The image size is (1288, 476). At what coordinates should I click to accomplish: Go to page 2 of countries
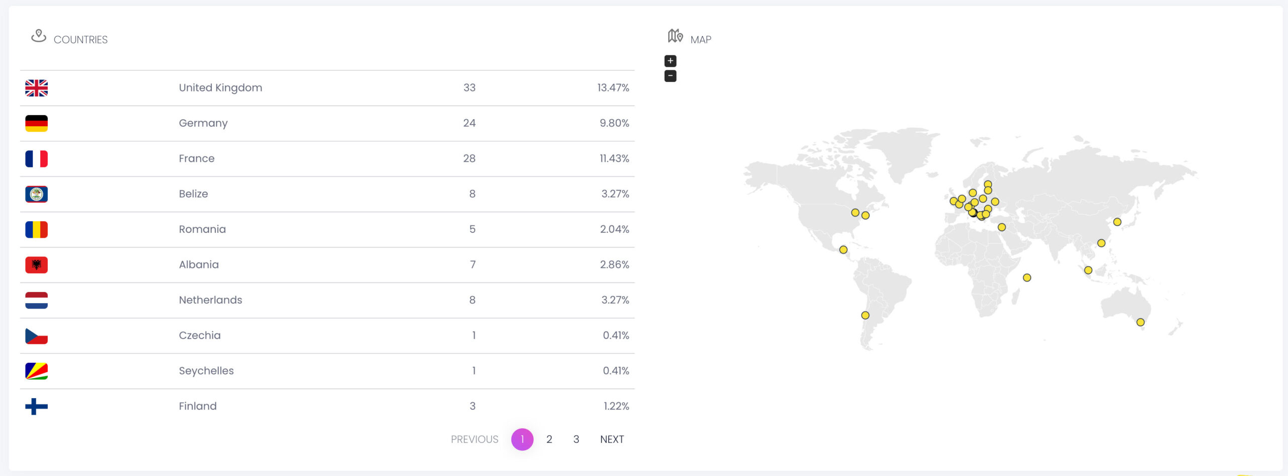549,439
